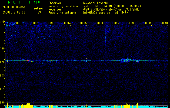Click the Observer field label
The image size is (170, 108).
coord(55,3)
